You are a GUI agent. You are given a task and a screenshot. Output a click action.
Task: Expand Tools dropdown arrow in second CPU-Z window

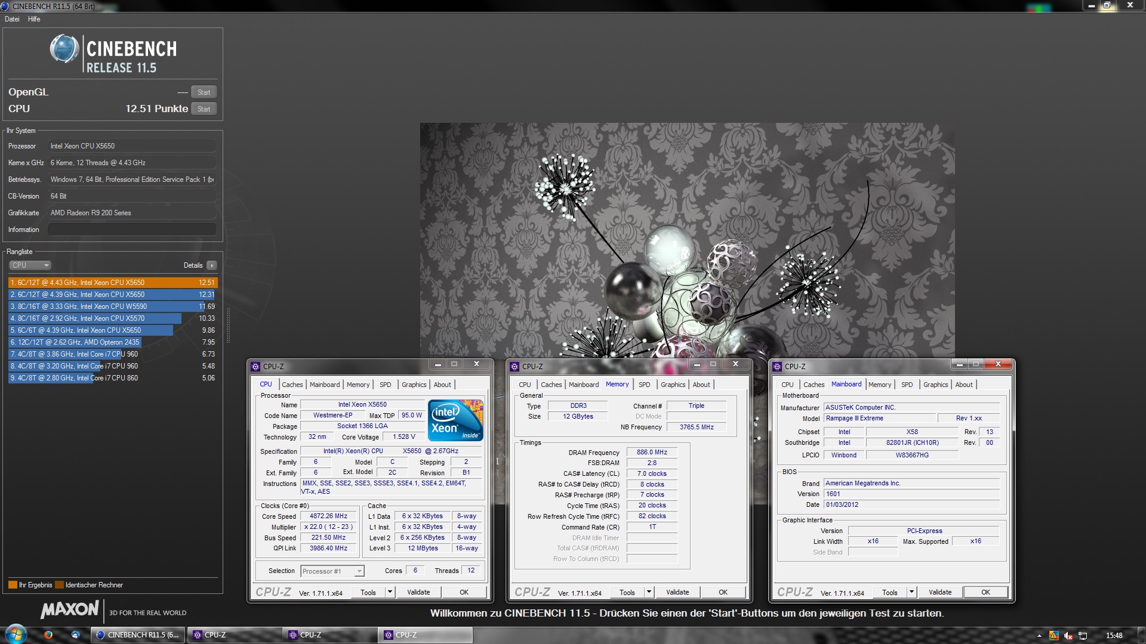[649, 593]
